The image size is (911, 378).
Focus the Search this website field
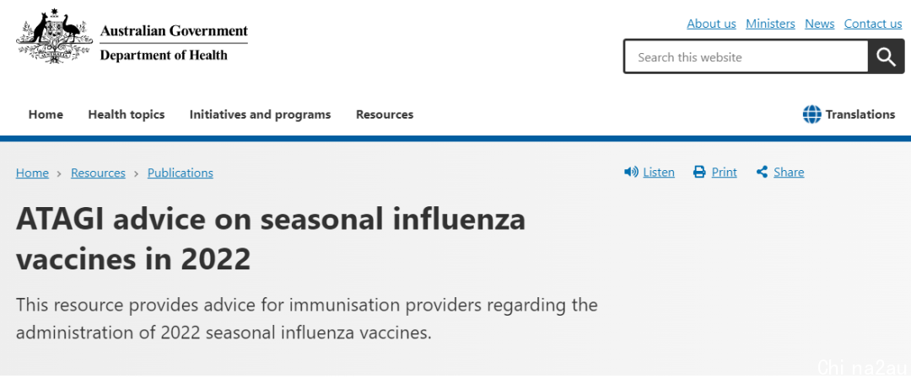click(x=746, y=56)
